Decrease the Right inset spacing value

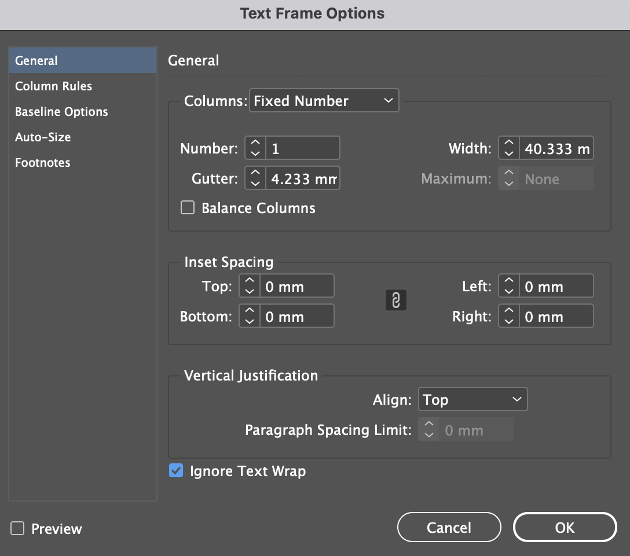pos(508,320)
